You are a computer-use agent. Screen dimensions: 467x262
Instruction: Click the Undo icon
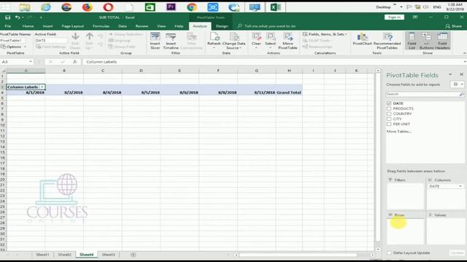(x=18, y=17)
